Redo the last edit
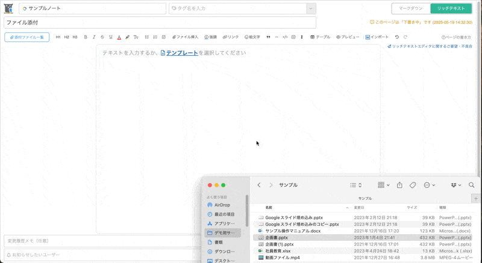The image size is (482, 263). click(x=405, y=37)
